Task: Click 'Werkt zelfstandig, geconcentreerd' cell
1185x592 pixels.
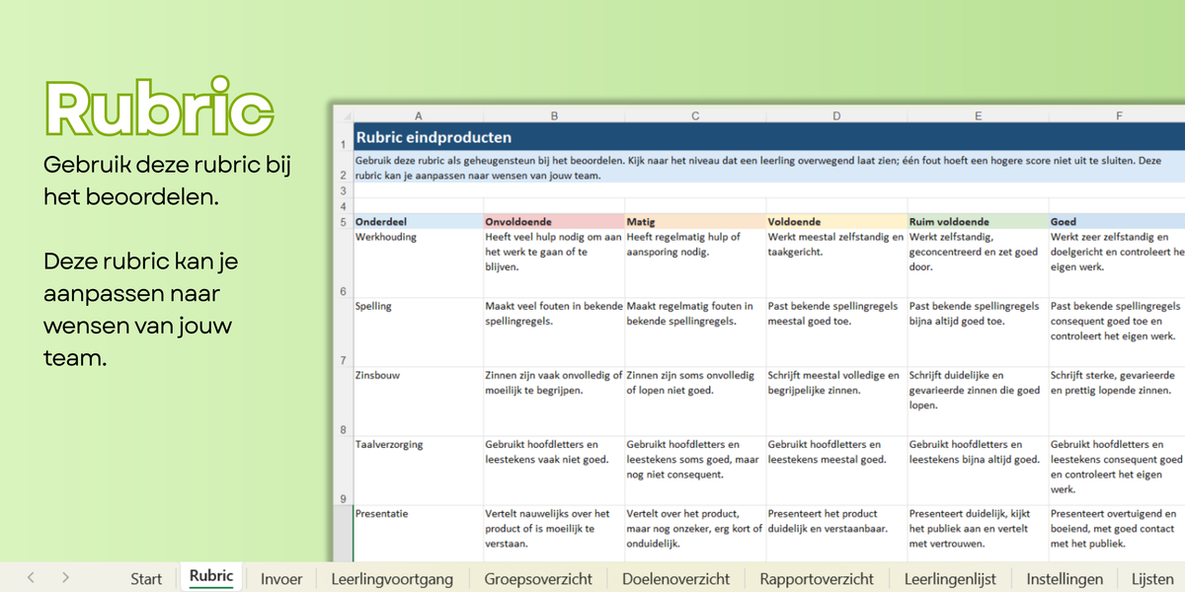Action: [978, 263]
